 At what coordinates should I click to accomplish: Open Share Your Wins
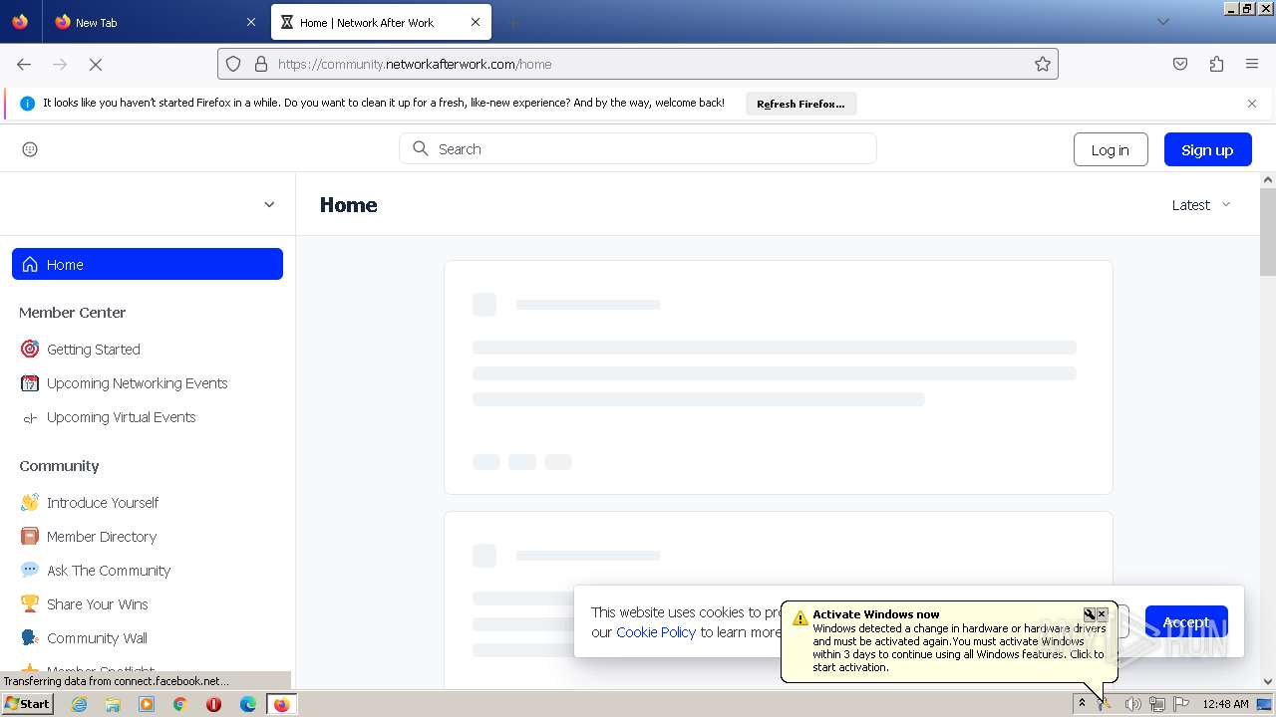point(98,604)
